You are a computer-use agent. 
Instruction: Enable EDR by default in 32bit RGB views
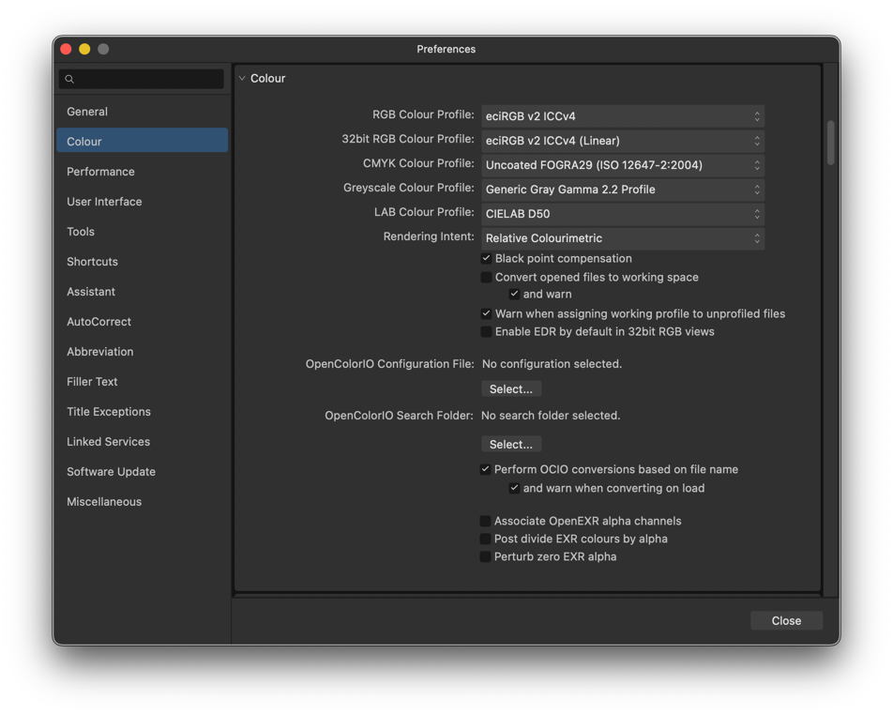[486, 332]
